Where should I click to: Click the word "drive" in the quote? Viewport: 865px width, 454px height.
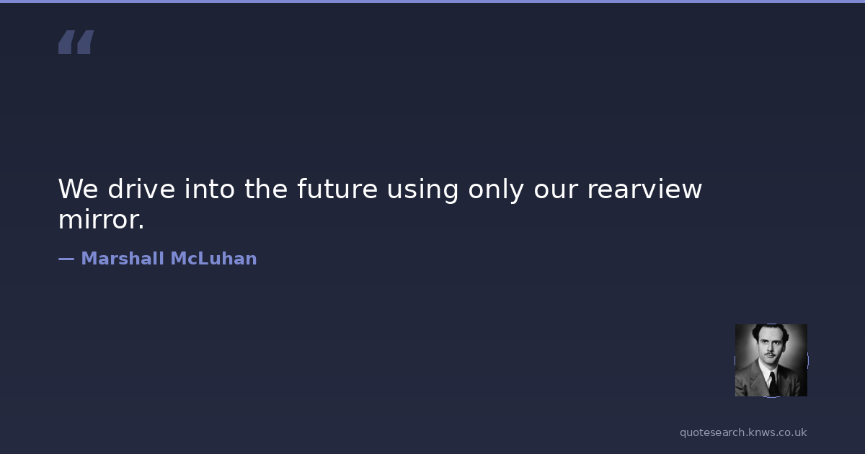141,190
